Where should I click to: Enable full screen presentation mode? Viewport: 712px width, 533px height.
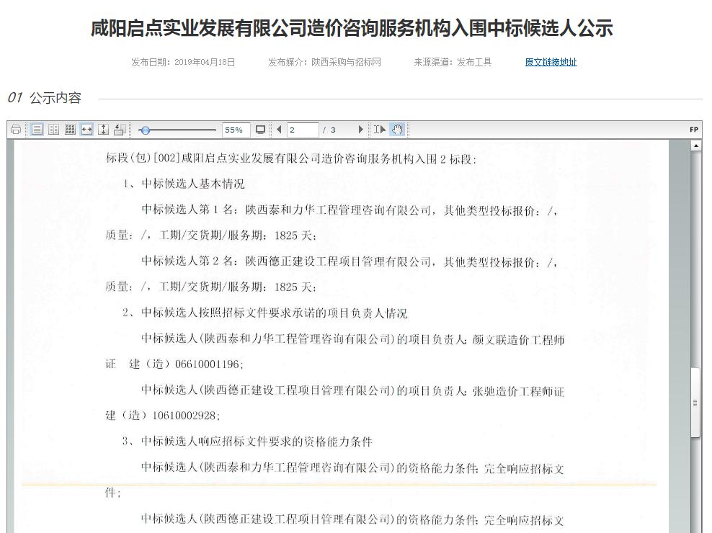(259, 130)
